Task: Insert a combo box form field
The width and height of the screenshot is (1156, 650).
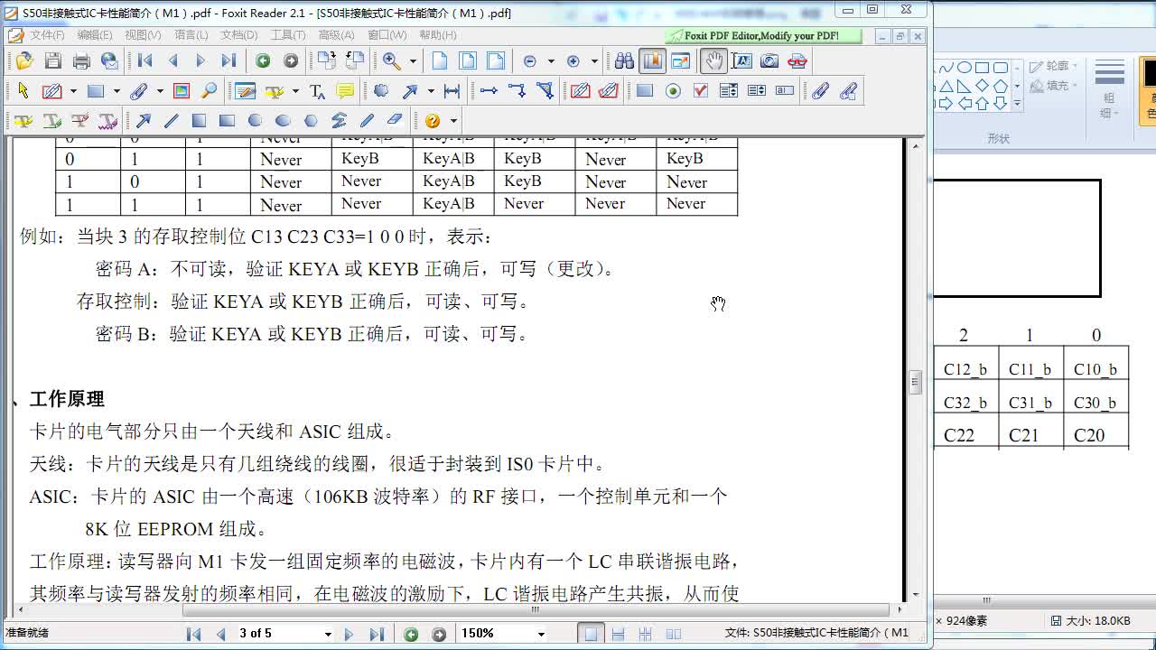Action: 729,91
